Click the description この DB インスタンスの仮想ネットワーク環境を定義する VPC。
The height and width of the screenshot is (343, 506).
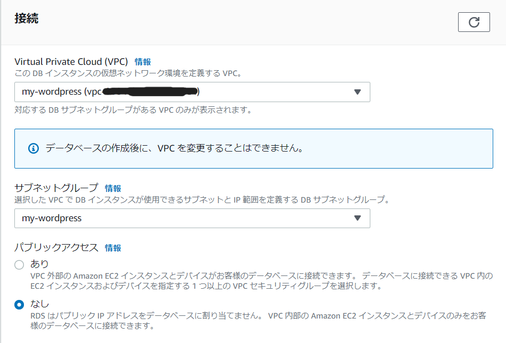[128, 73]
